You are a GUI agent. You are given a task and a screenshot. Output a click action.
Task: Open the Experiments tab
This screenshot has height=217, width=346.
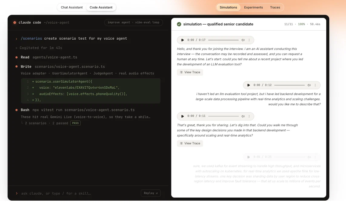pyautogui.click(x=253, y=7)
